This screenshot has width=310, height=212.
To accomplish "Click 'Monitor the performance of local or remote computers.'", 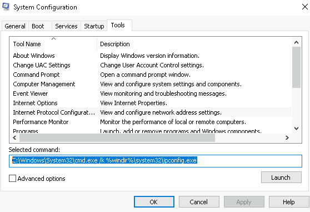I will (173, 122).
